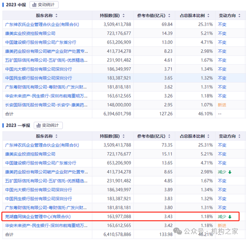Select the share count 148,000,000
Viewport: 246px width, 241px height.
[x=119, y=105]
